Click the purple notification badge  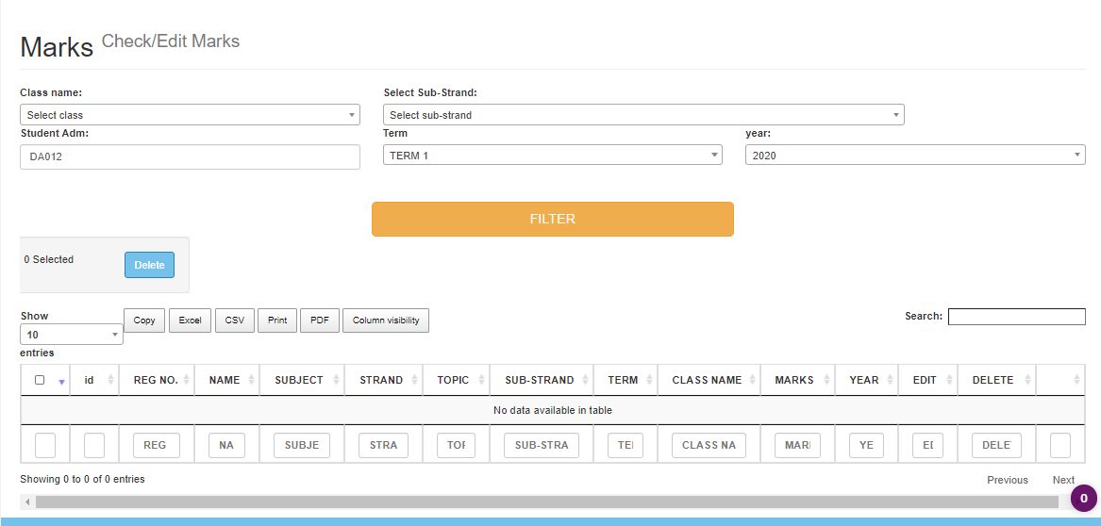1083,499
